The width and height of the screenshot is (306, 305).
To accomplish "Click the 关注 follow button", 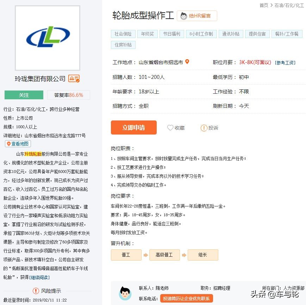I will click(23, 95).
